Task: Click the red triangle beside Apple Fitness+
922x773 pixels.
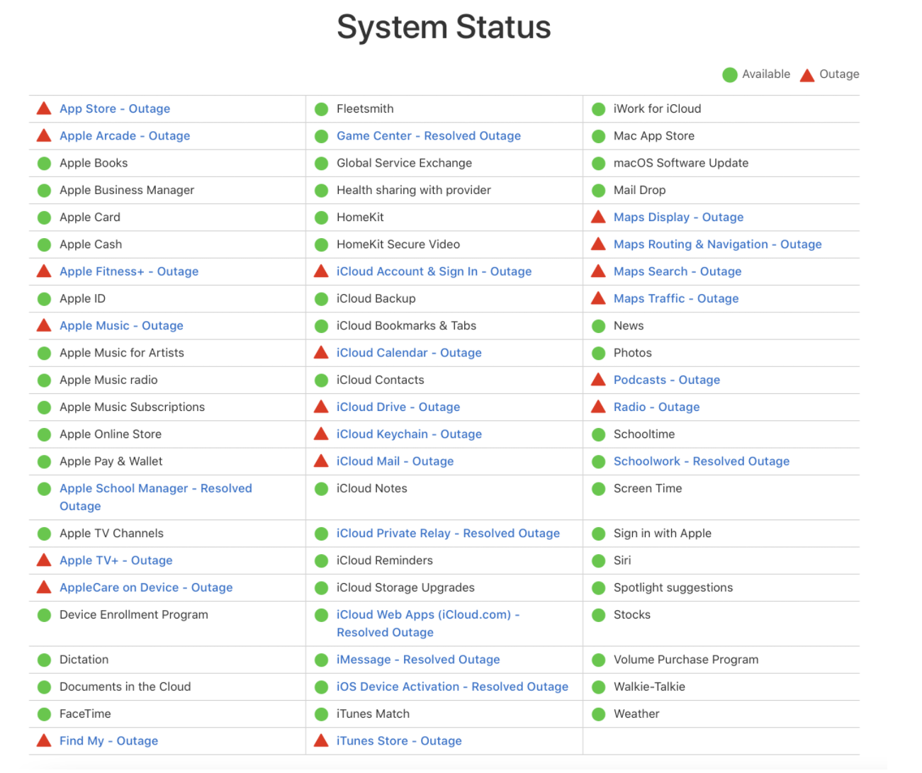Action: point(44,271)
